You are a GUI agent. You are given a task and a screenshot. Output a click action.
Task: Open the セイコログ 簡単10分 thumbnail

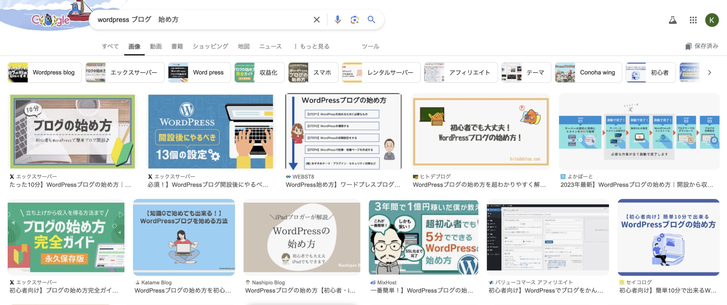(x=668, y=237)
